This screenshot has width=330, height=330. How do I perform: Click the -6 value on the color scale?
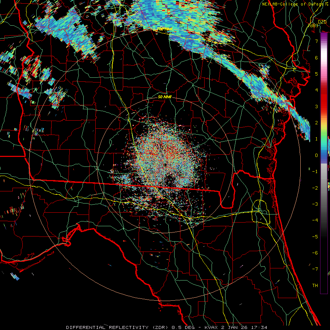tap(315, 253)
